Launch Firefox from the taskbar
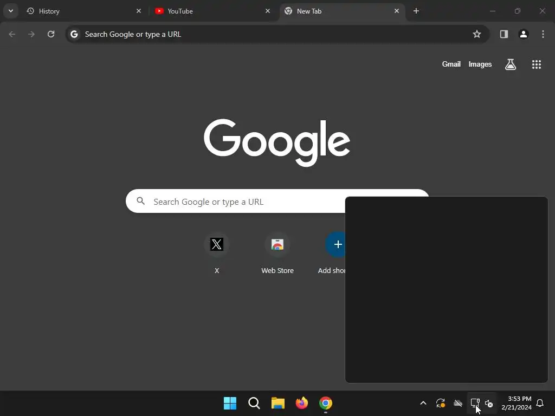Image resolution: width=555 pixels, height=416 pixels. (302, 403)
